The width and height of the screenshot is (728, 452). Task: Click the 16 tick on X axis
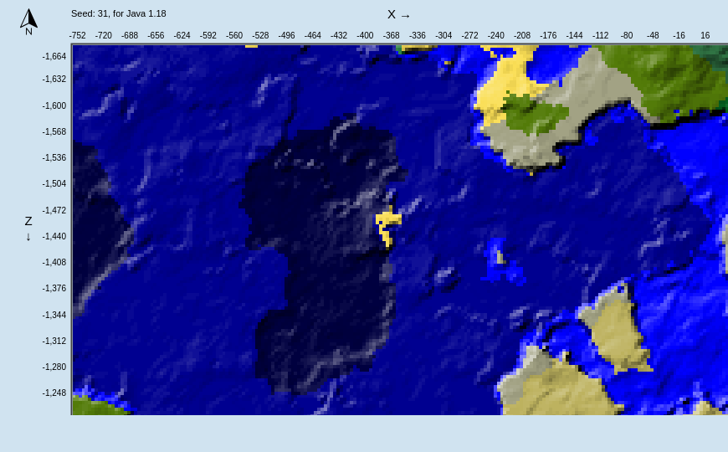click(705, 36)
